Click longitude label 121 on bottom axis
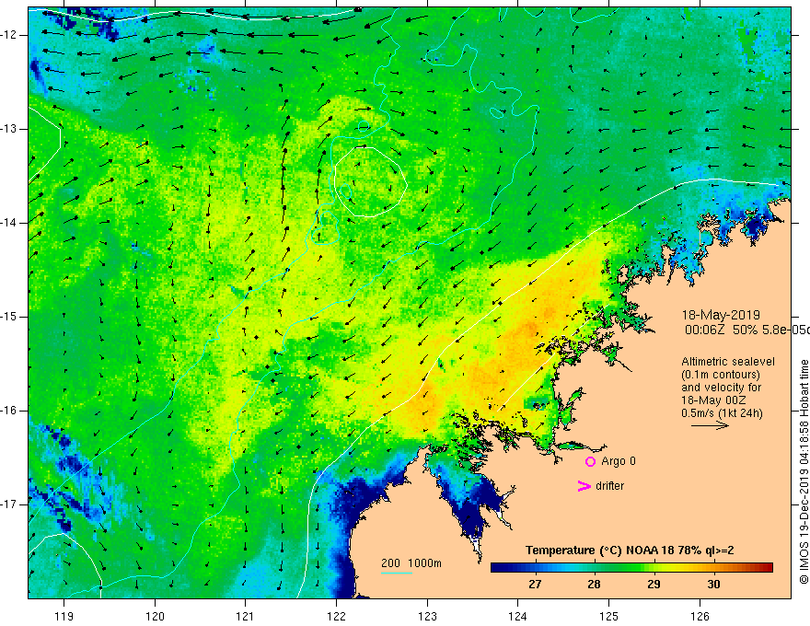 246,616
